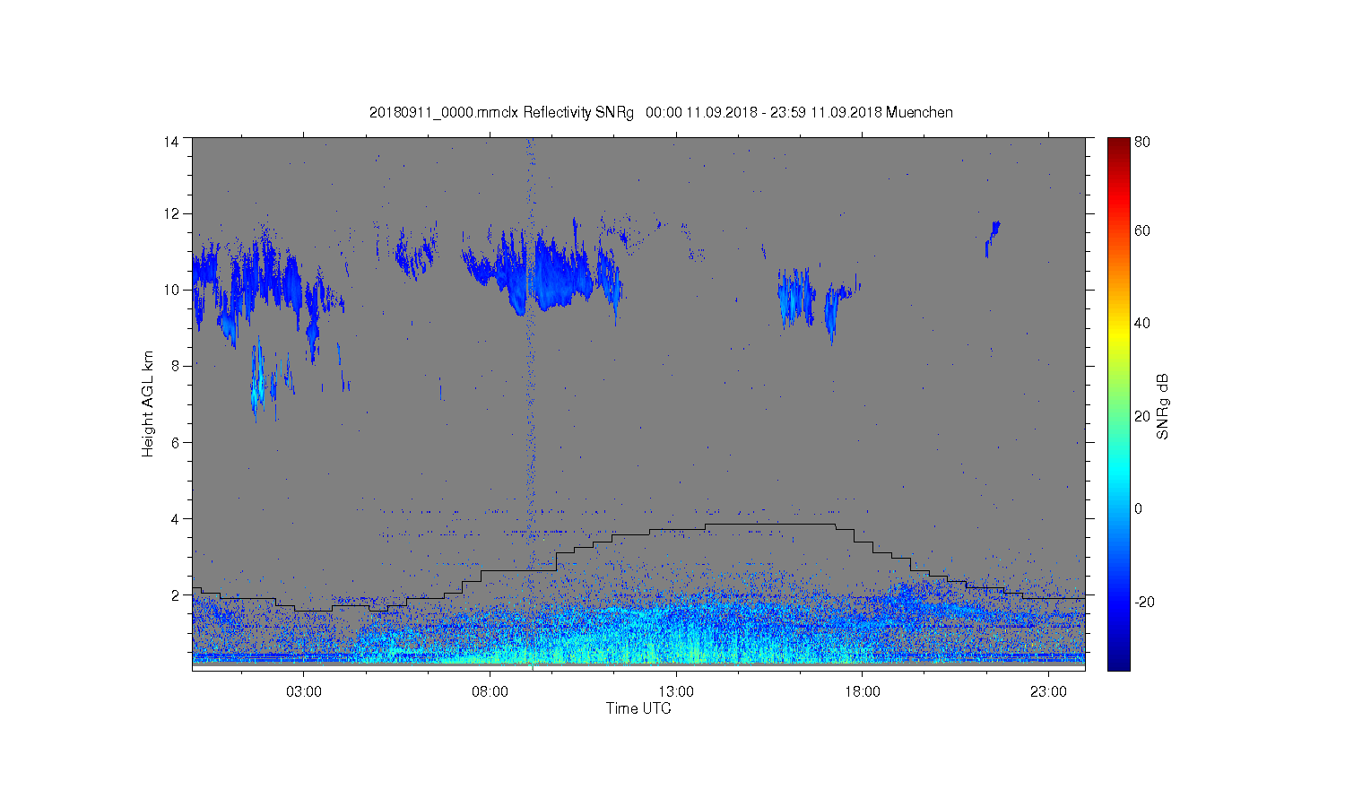Click the 'Time UTC' axis label
Image resolution: width=1345 pixels, height=807 pixels.
pos(638,708)
